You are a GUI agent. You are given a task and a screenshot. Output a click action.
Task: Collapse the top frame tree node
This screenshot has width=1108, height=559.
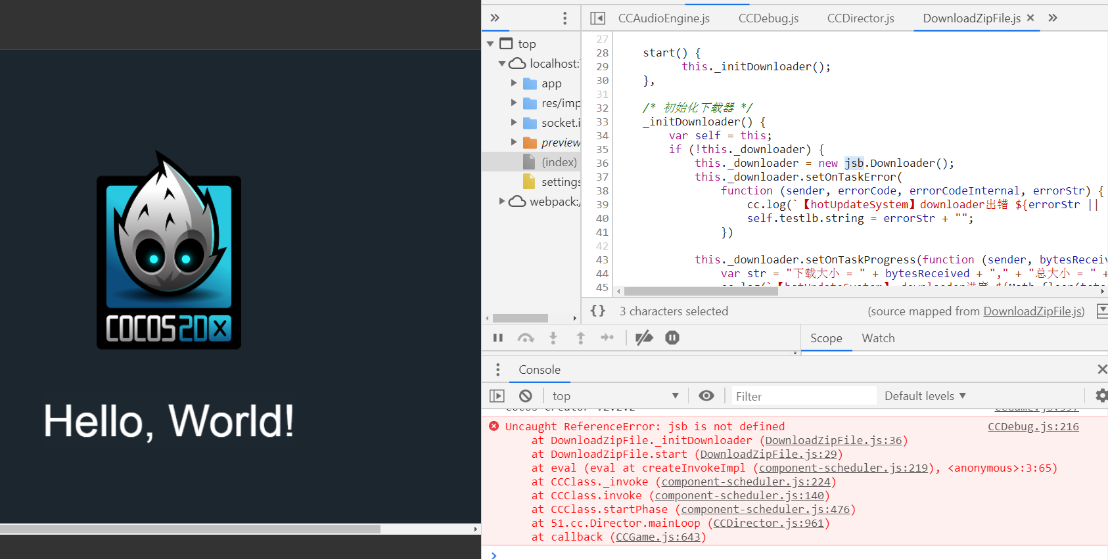pos(490,44)
